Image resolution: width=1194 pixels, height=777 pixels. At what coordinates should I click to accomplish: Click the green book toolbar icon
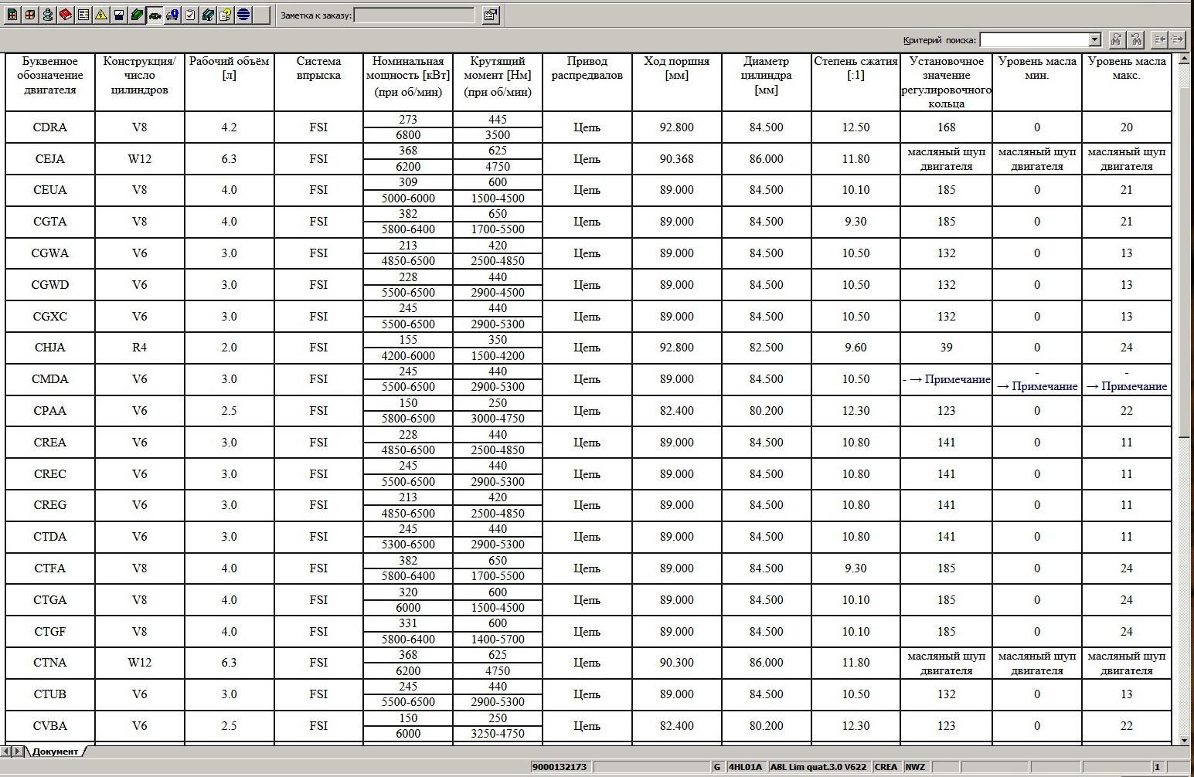(137, 15)
